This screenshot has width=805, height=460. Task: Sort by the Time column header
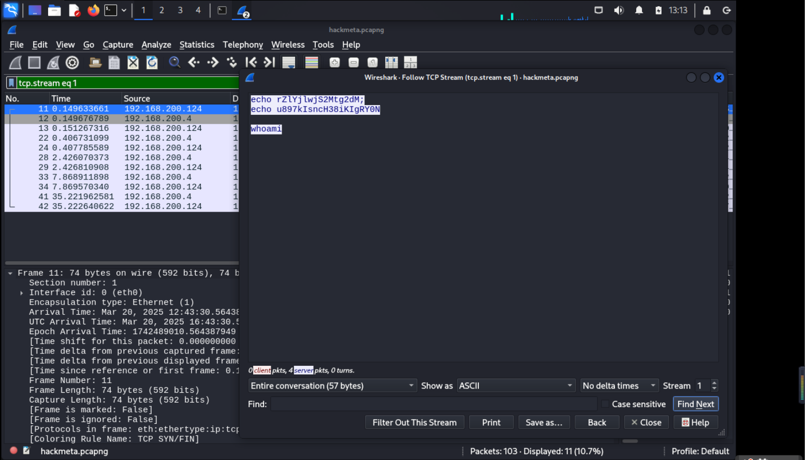pos(85,98)
